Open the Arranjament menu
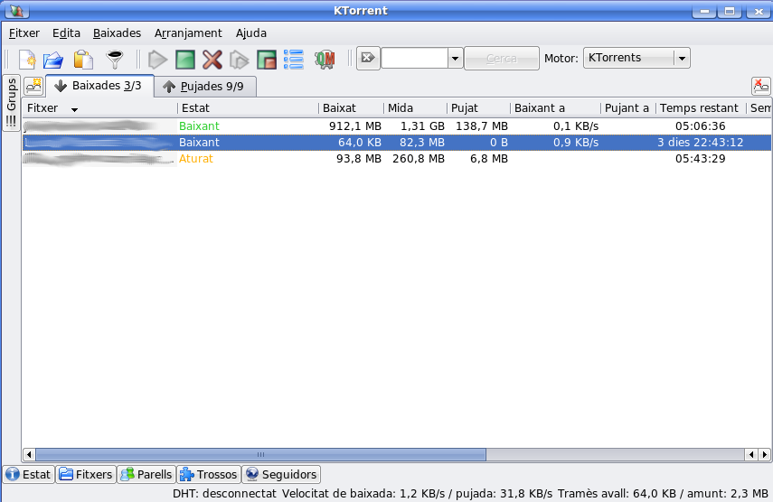Viewport: 773px width, 502px height. (x=188, y=33)
